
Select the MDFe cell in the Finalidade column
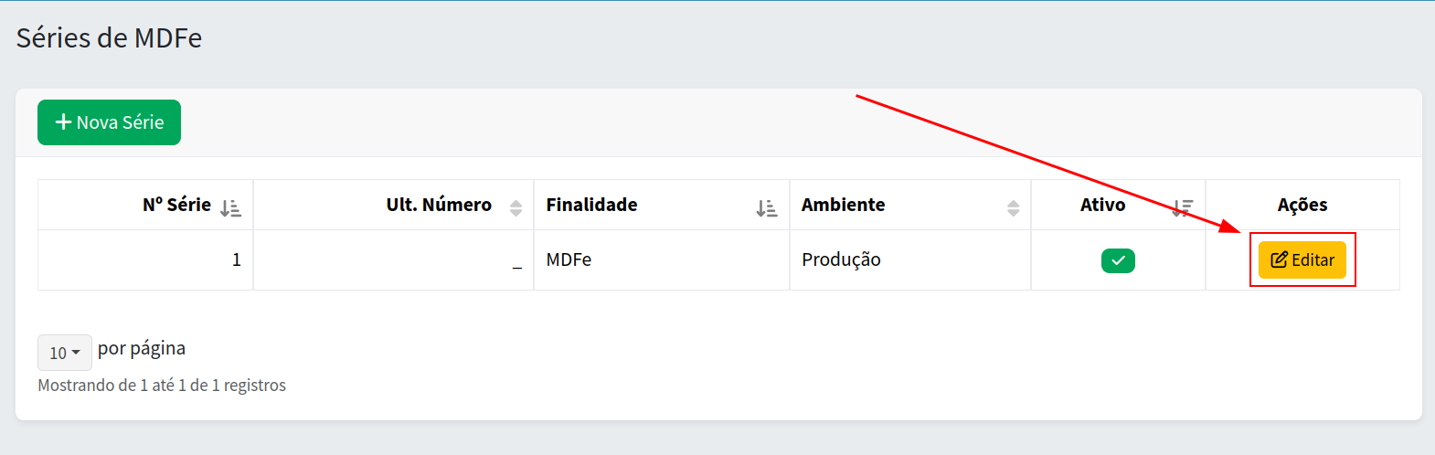(x=569, y=260)
